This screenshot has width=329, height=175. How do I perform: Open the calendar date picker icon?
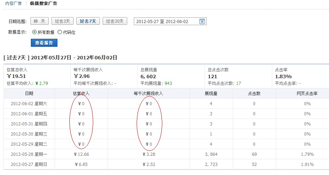(202, 21)
